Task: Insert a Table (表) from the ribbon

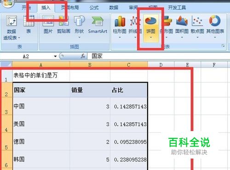Action: click(29, 24)
